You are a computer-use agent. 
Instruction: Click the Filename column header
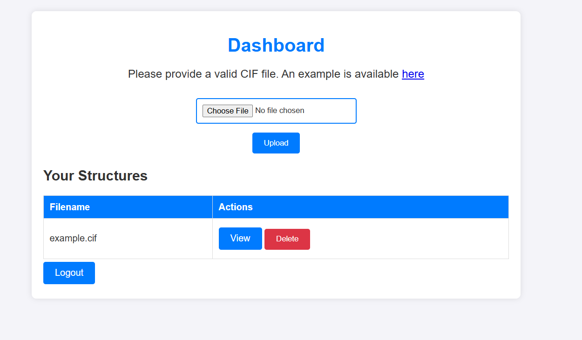point(70,207)
